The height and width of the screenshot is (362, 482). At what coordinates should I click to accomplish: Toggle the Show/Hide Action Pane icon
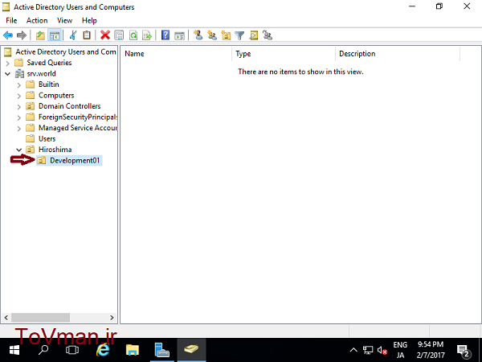tap(179, 35)
